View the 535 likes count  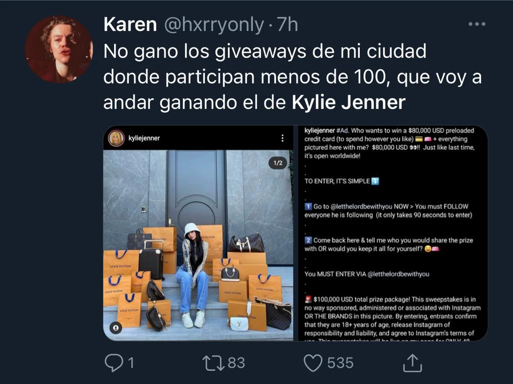tap(340, 363)
